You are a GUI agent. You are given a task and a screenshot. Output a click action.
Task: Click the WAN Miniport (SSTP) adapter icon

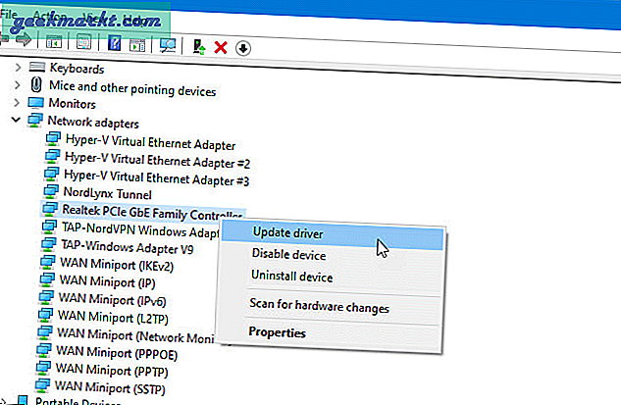42,385
